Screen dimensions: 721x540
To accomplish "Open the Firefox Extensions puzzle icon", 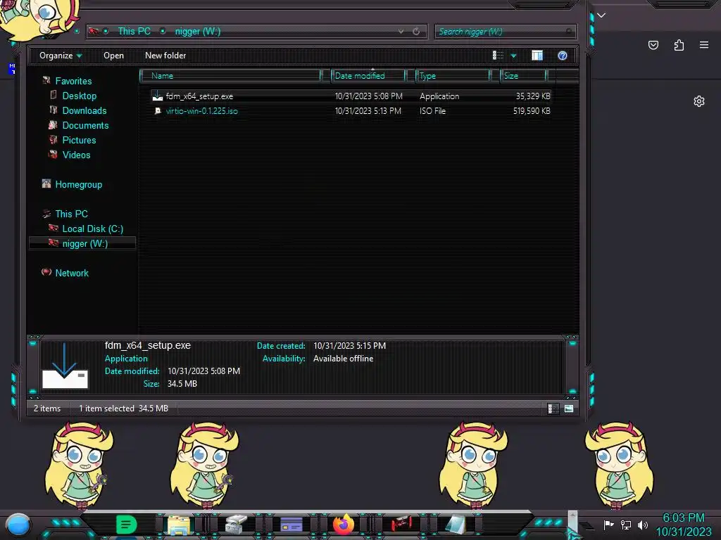I will (679, 45).
